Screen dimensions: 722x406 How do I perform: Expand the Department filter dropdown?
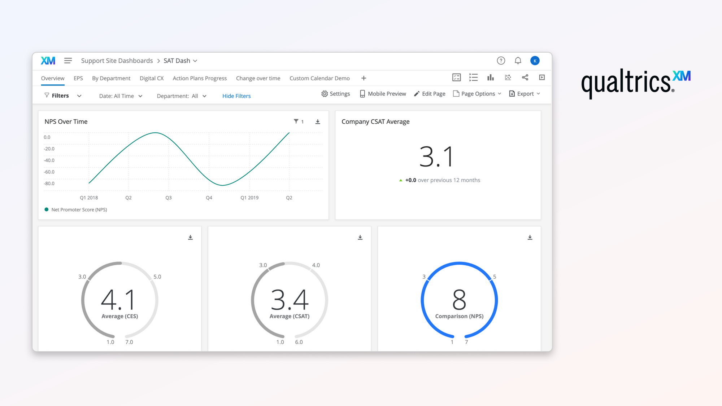pyautogui.click(x=181, y=96)
